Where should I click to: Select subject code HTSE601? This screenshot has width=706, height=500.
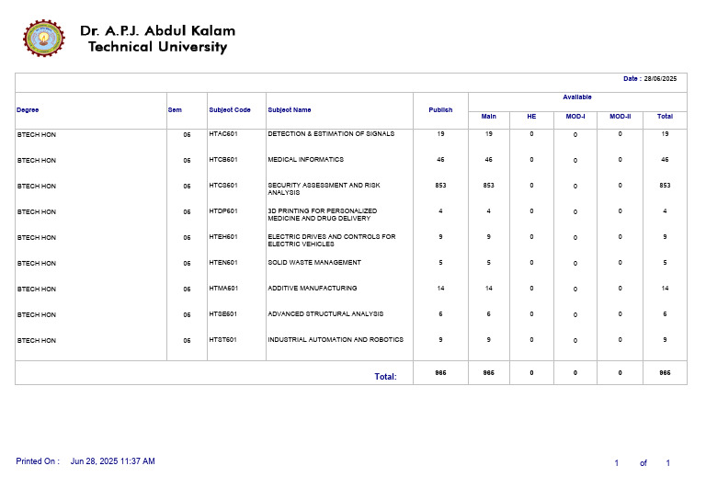click(222, 313)
